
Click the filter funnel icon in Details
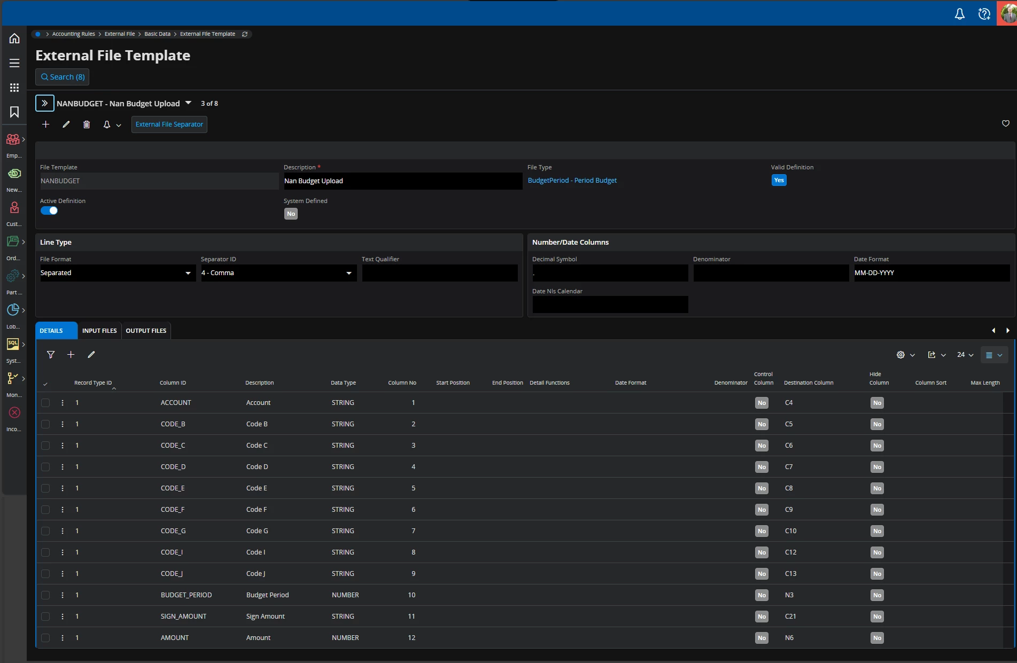(x=51, y=355)
